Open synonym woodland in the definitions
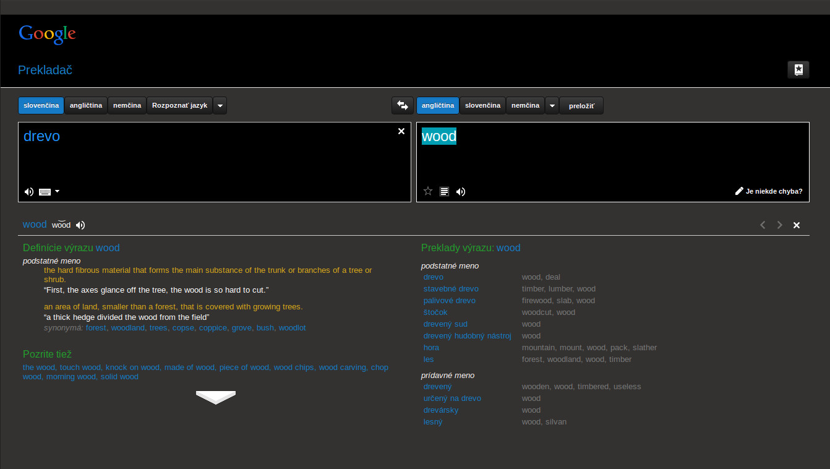The image size is (830, 469). click(128, 328)
